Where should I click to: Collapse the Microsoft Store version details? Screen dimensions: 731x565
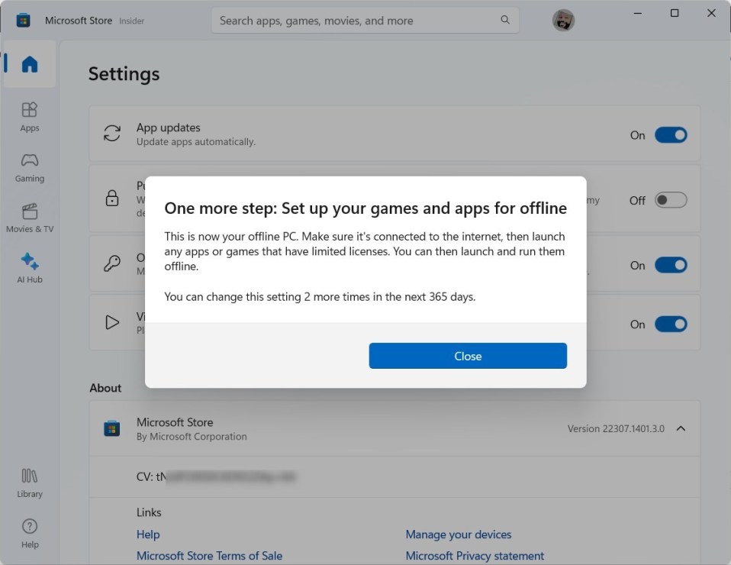coord(681,428)
